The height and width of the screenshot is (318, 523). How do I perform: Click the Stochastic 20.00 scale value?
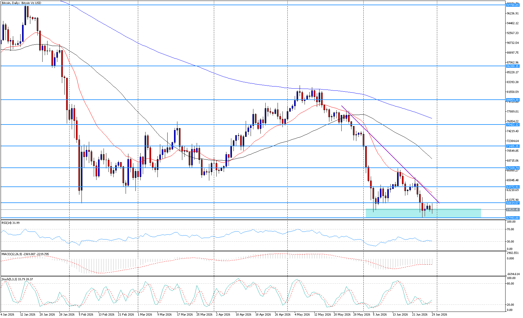tap(510, 305)
